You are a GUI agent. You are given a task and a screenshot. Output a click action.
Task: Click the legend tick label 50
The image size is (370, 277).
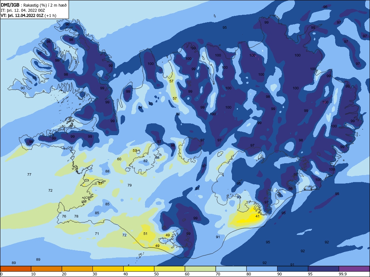coord(157,274)
